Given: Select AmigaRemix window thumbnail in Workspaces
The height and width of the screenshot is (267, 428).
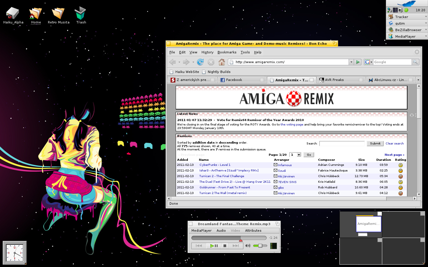Looking at the screenshot, I should tap(369, 224).
